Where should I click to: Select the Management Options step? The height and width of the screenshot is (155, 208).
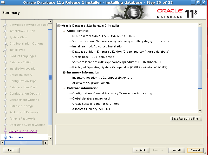24,100
